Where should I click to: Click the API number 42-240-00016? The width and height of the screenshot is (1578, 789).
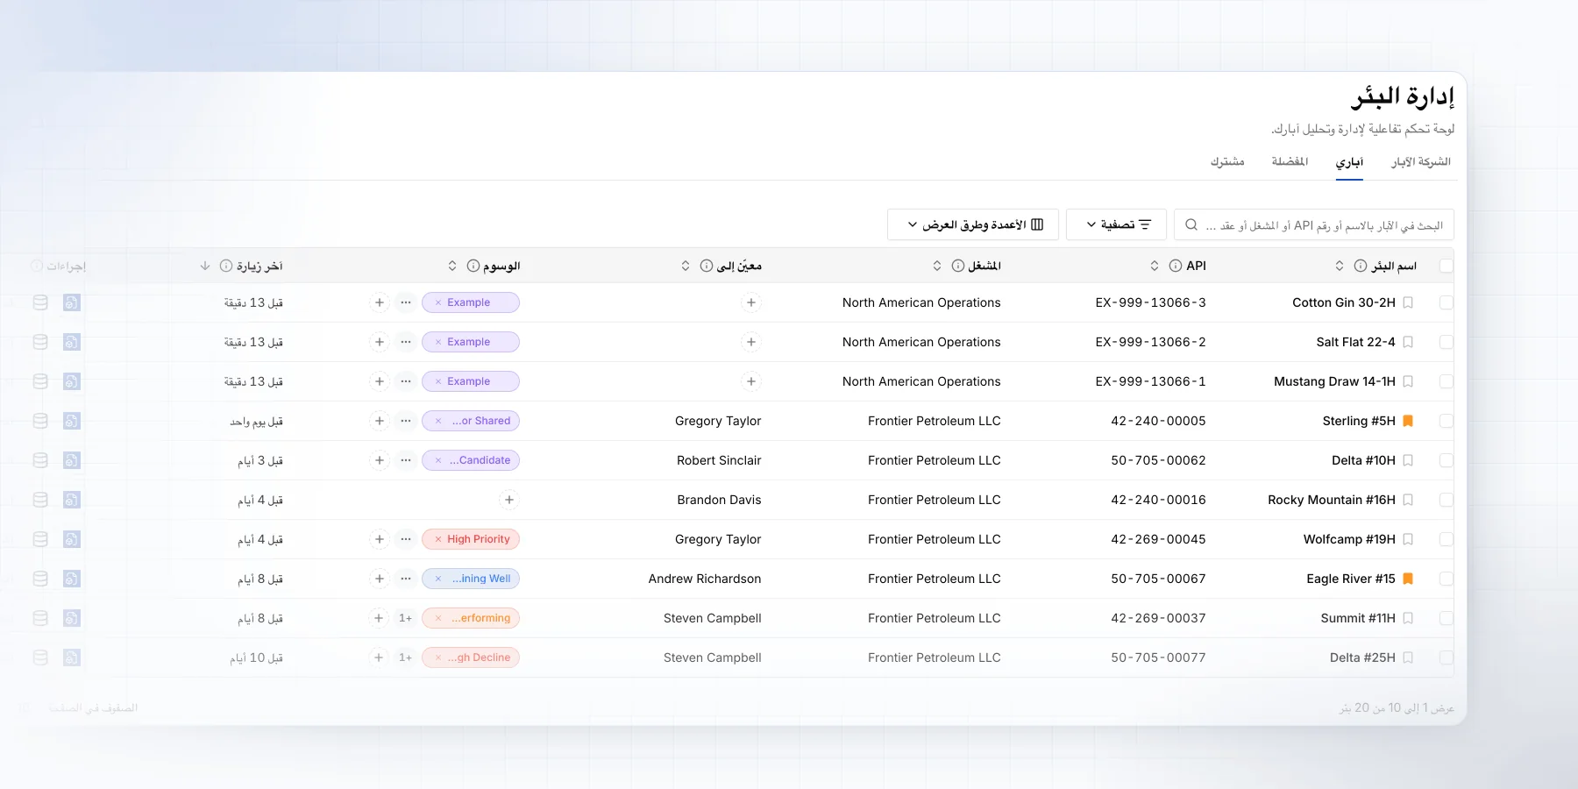(1158, 500)
